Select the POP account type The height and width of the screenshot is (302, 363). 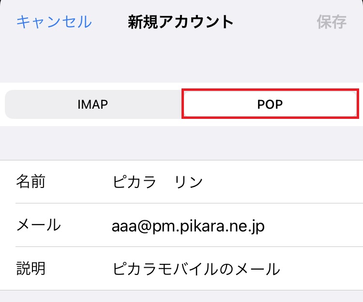pyautogui.click(x=270, y=104)
